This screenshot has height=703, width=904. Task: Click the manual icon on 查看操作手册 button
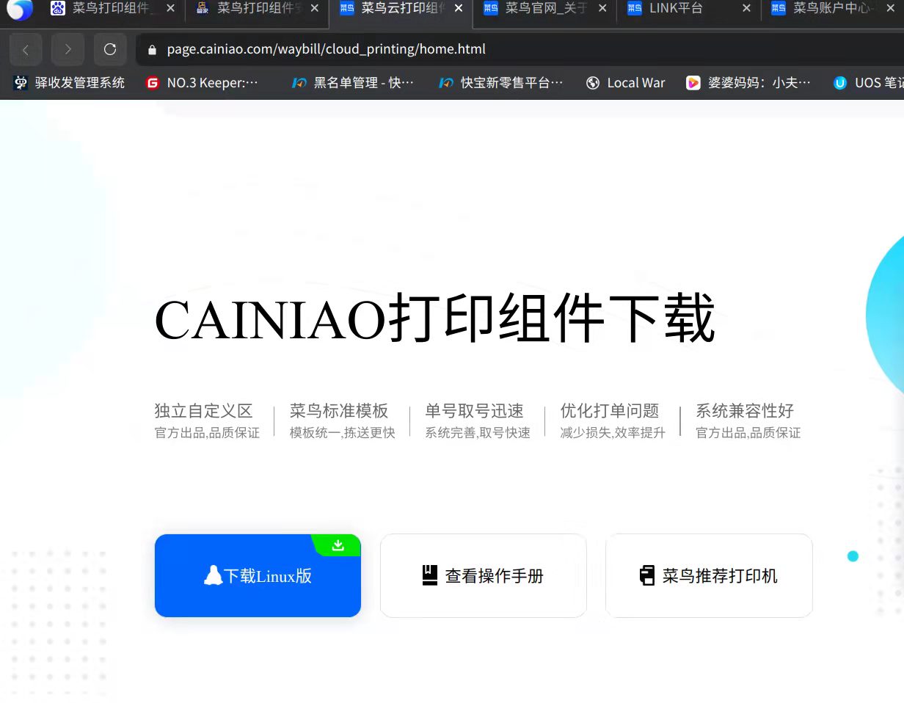click(429, 575)
